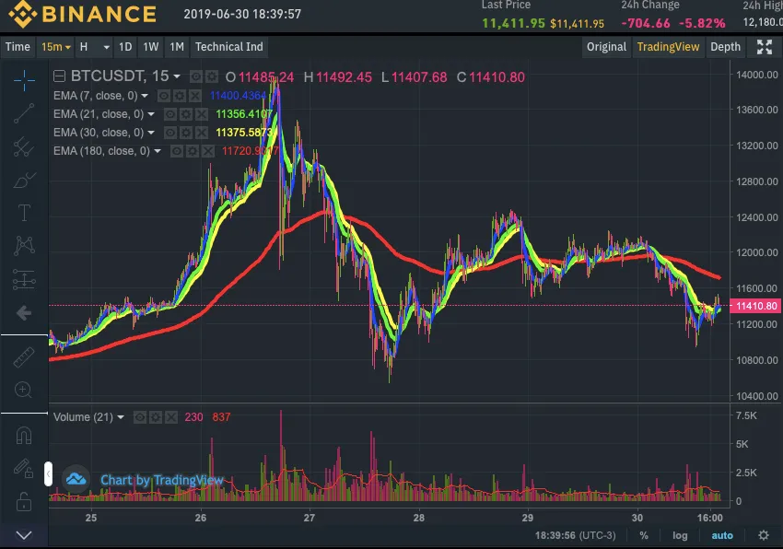
Task: Lock all drawing tools padlock icon
Action: 23,501
